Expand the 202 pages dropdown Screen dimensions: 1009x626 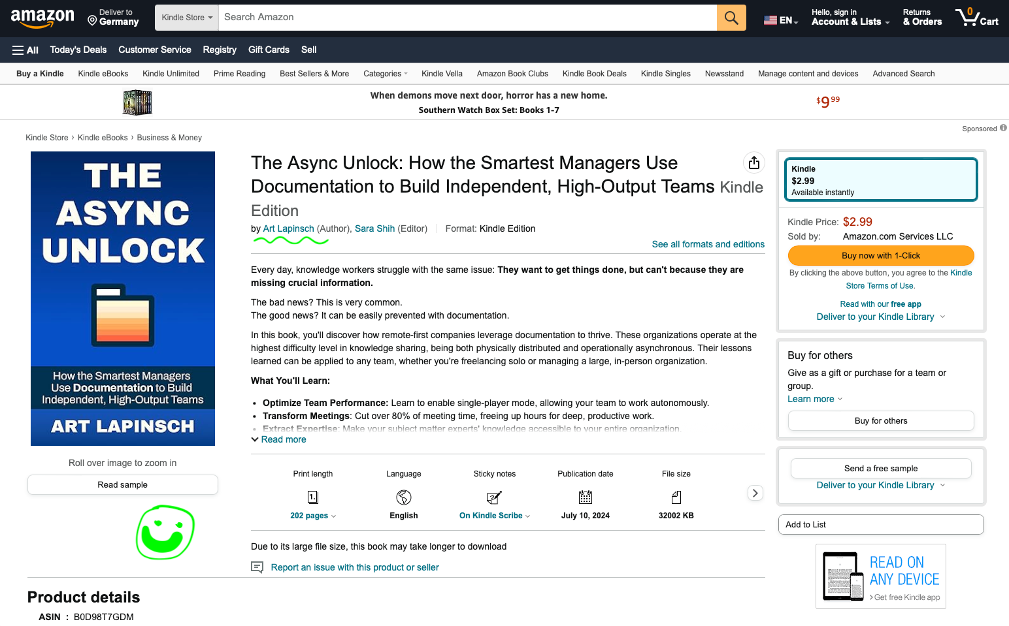pyautogui.click(x=313, y=516)
